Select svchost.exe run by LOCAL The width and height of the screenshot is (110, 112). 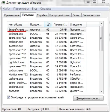pos(47,70)
